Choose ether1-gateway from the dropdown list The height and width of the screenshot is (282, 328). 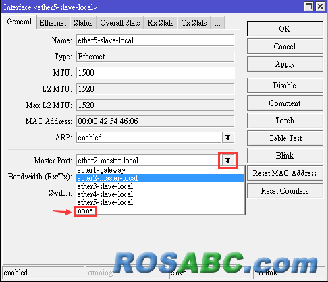(160, 170)
